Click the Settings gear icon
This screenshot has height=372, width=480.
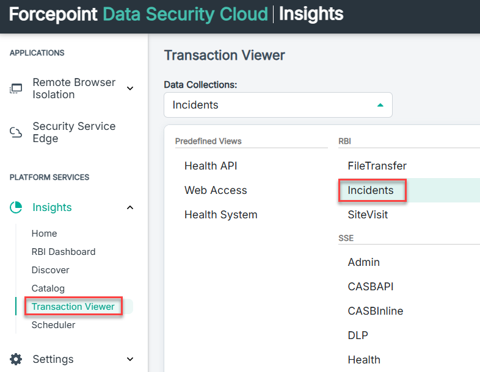tap(16, 359)
